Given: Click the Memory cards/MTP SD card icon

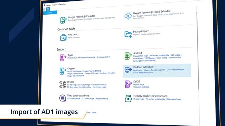Looking at the screenshot, I should pos(128,98).
